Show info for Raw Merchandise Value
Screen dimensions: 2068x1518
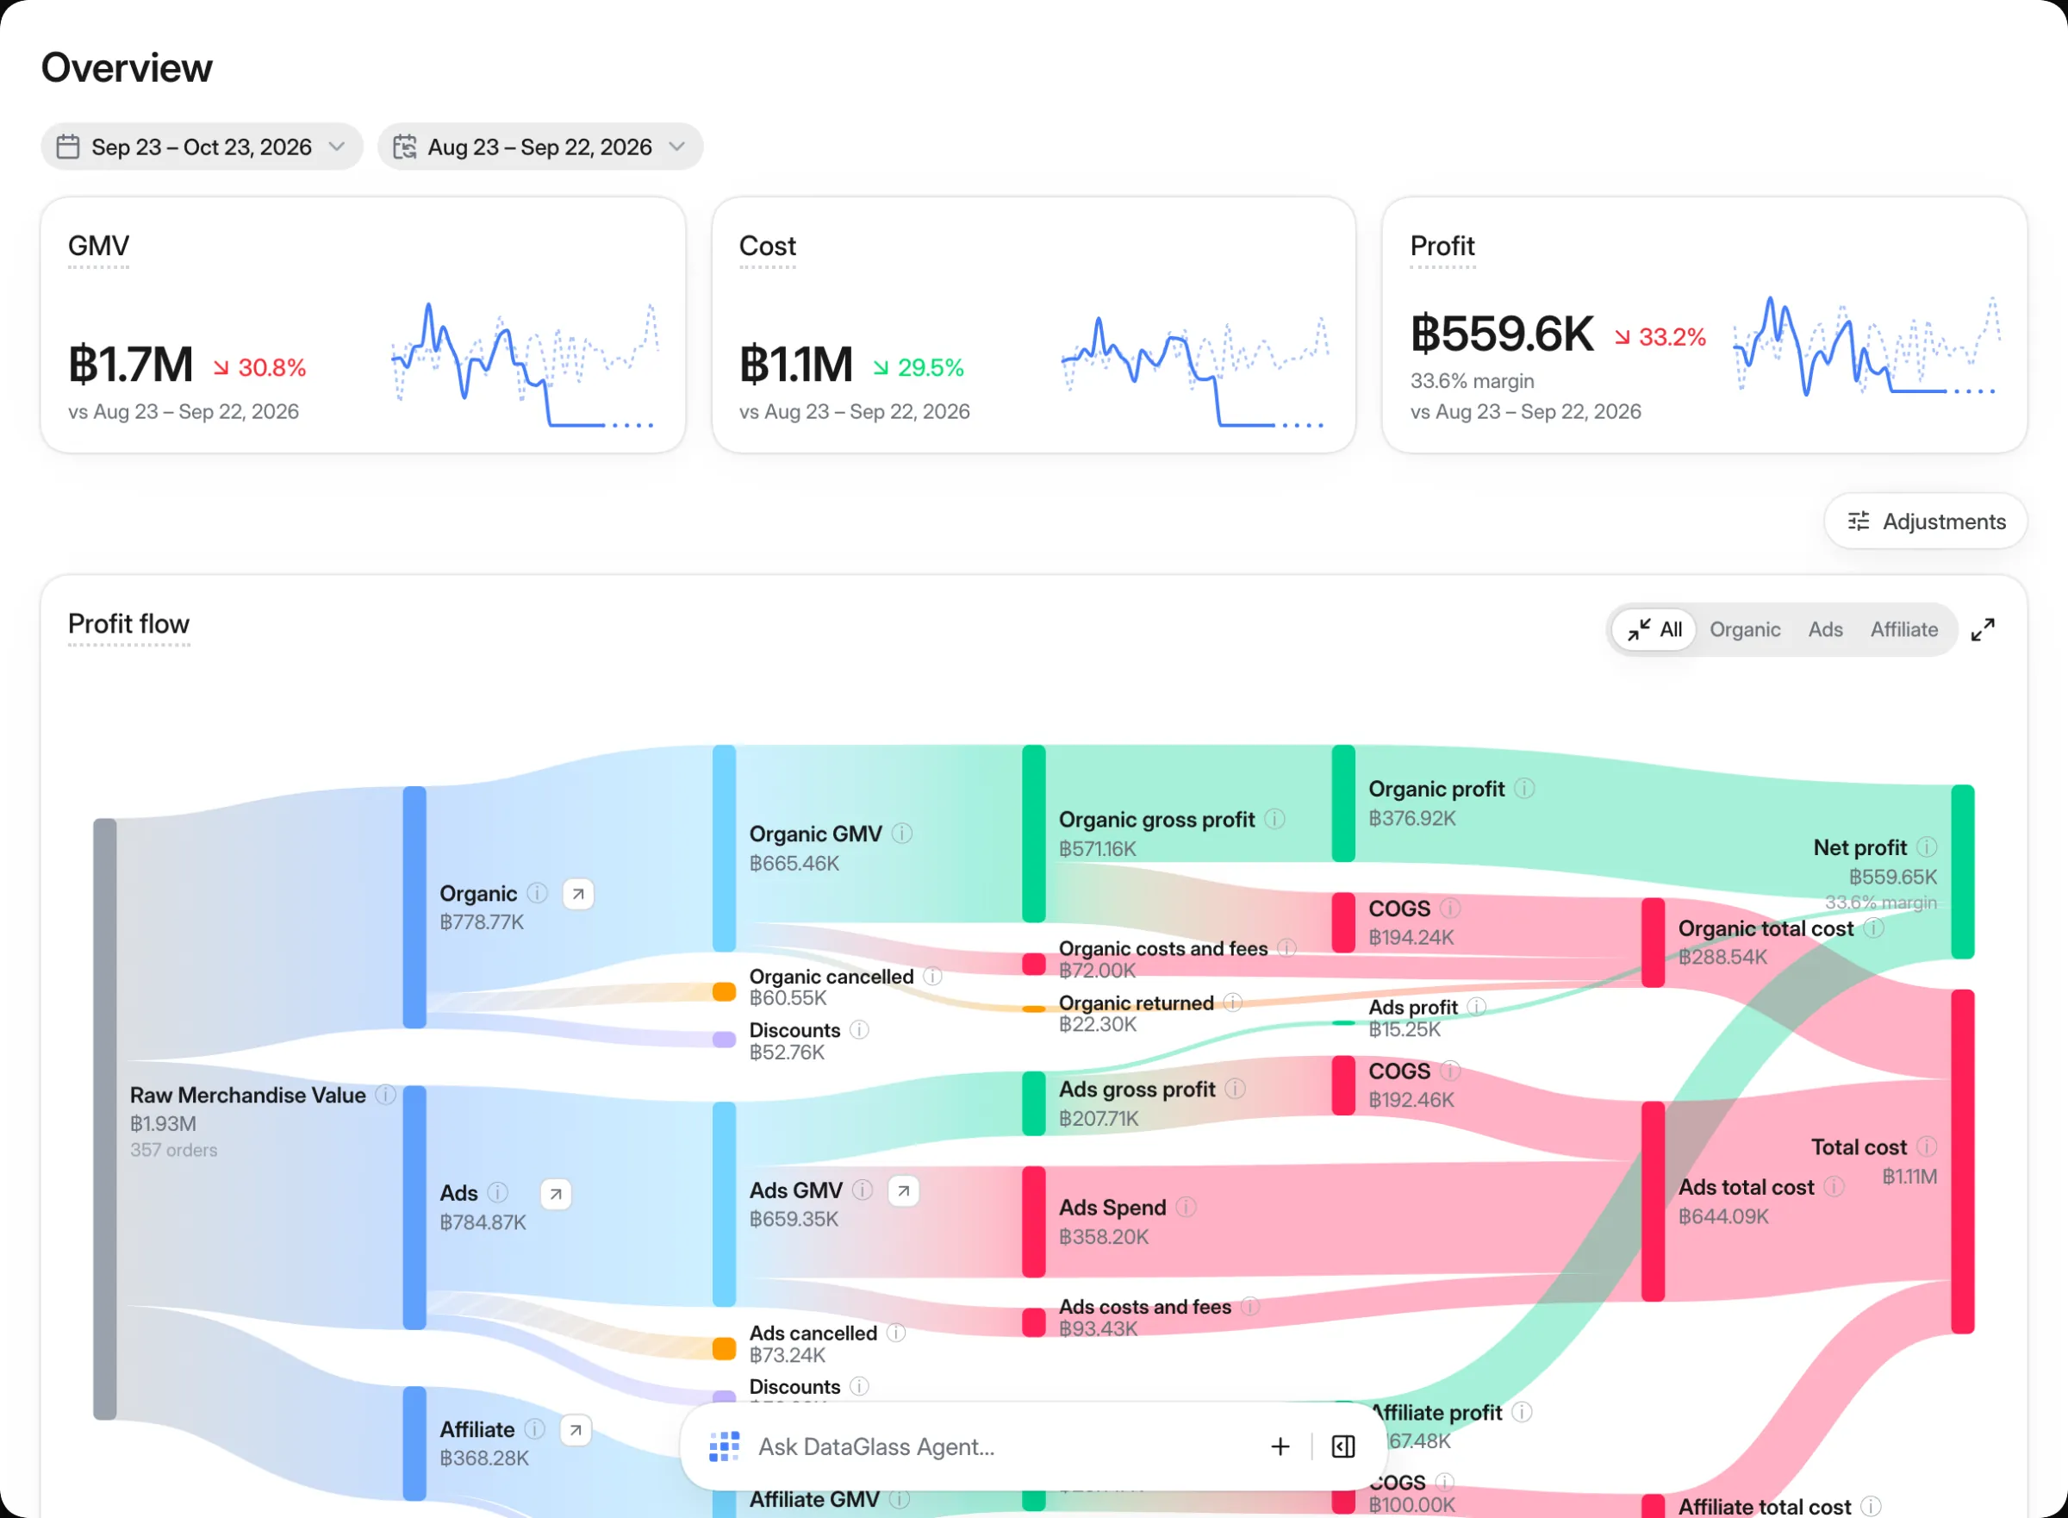tap(387, 1096)
